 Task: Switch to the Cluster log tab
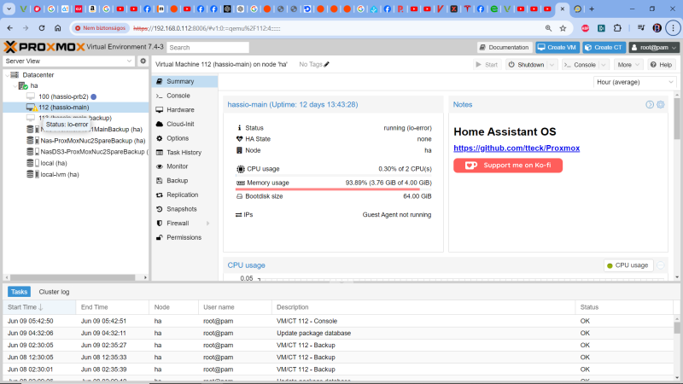click(54, 292)
